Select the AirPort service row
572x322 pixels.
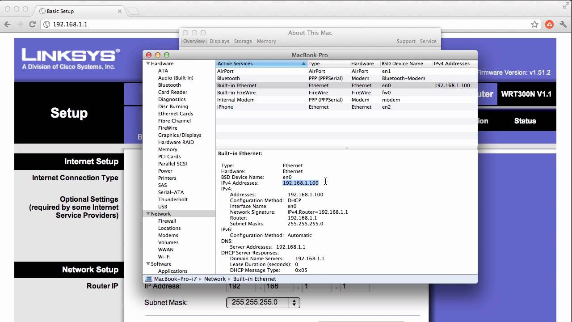click(x=346, y=71)
